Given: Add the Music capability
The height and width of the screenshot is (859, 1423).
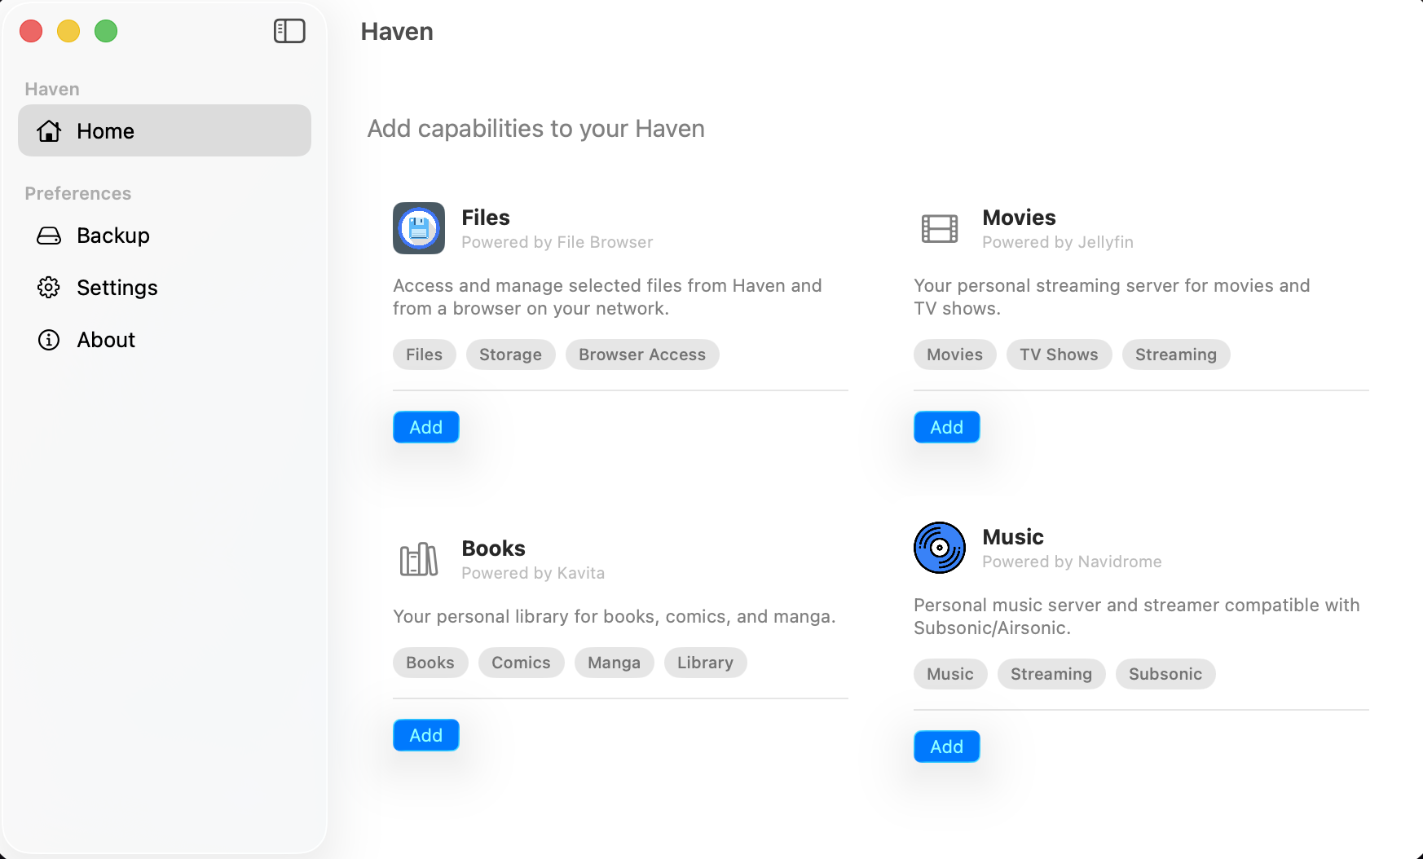Looking at the screenshot, I should [947, 747].
